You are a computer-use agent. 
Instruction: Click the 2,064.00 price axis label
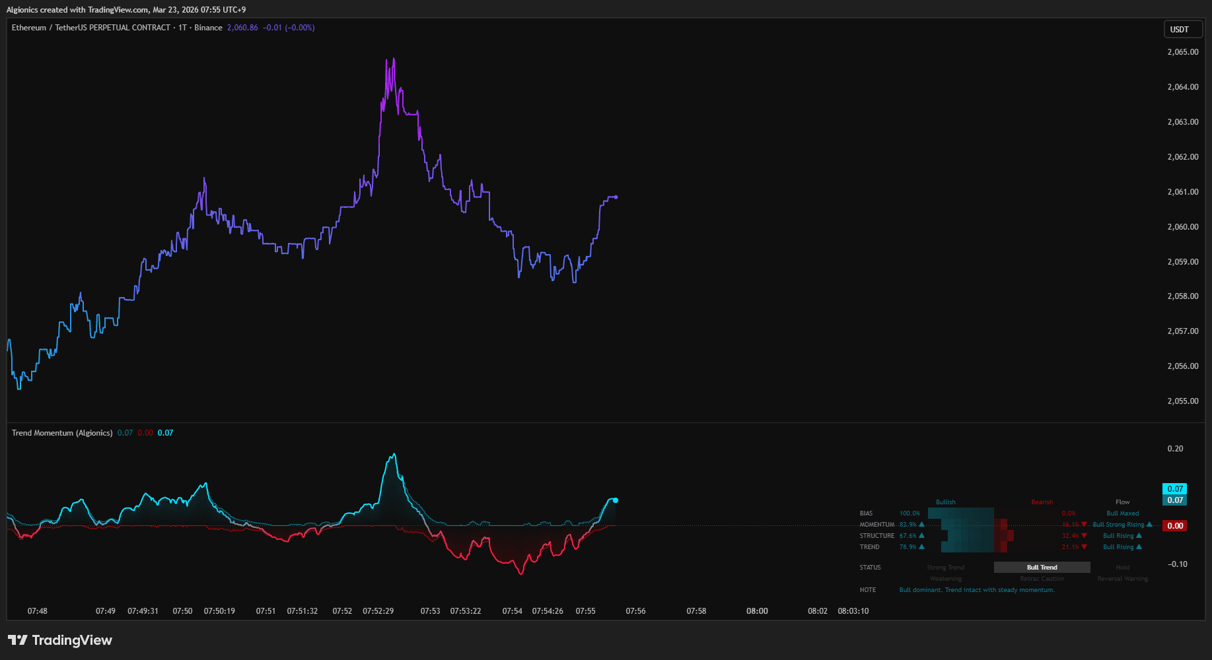[x=1183, y=87]
